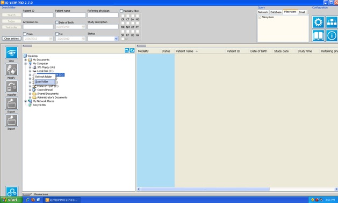
Task: Select the Filesystem query tab
Action: click(290, 12)
